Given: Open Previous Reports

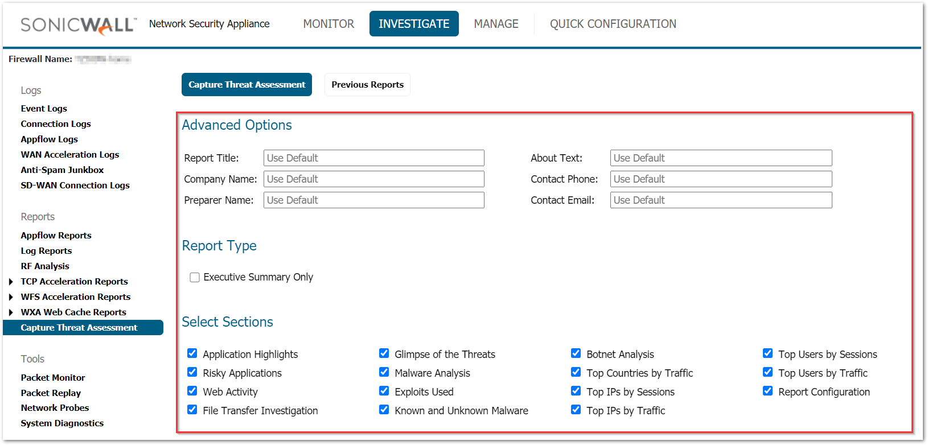Looking at the screenshot, I should (367, 85).
